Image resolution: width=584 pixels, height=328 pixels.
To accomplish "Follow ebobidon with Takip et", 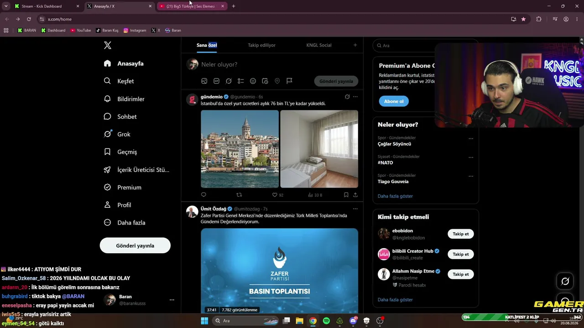I will click(461, 234).
